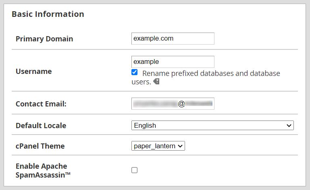The image size is (310, 190).
Task: Click the arrow on the English locale selector
Action: 289,125
